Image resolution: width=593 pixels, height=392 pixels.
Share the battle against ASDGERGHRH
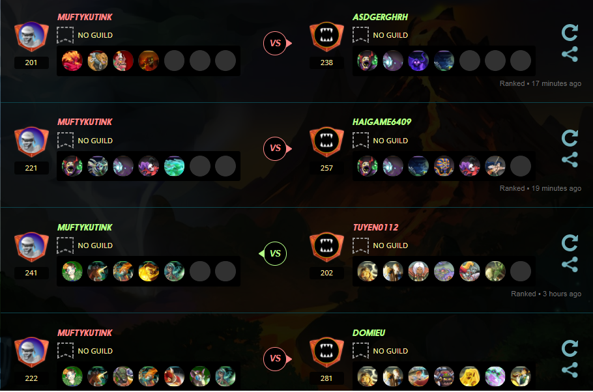570,54
